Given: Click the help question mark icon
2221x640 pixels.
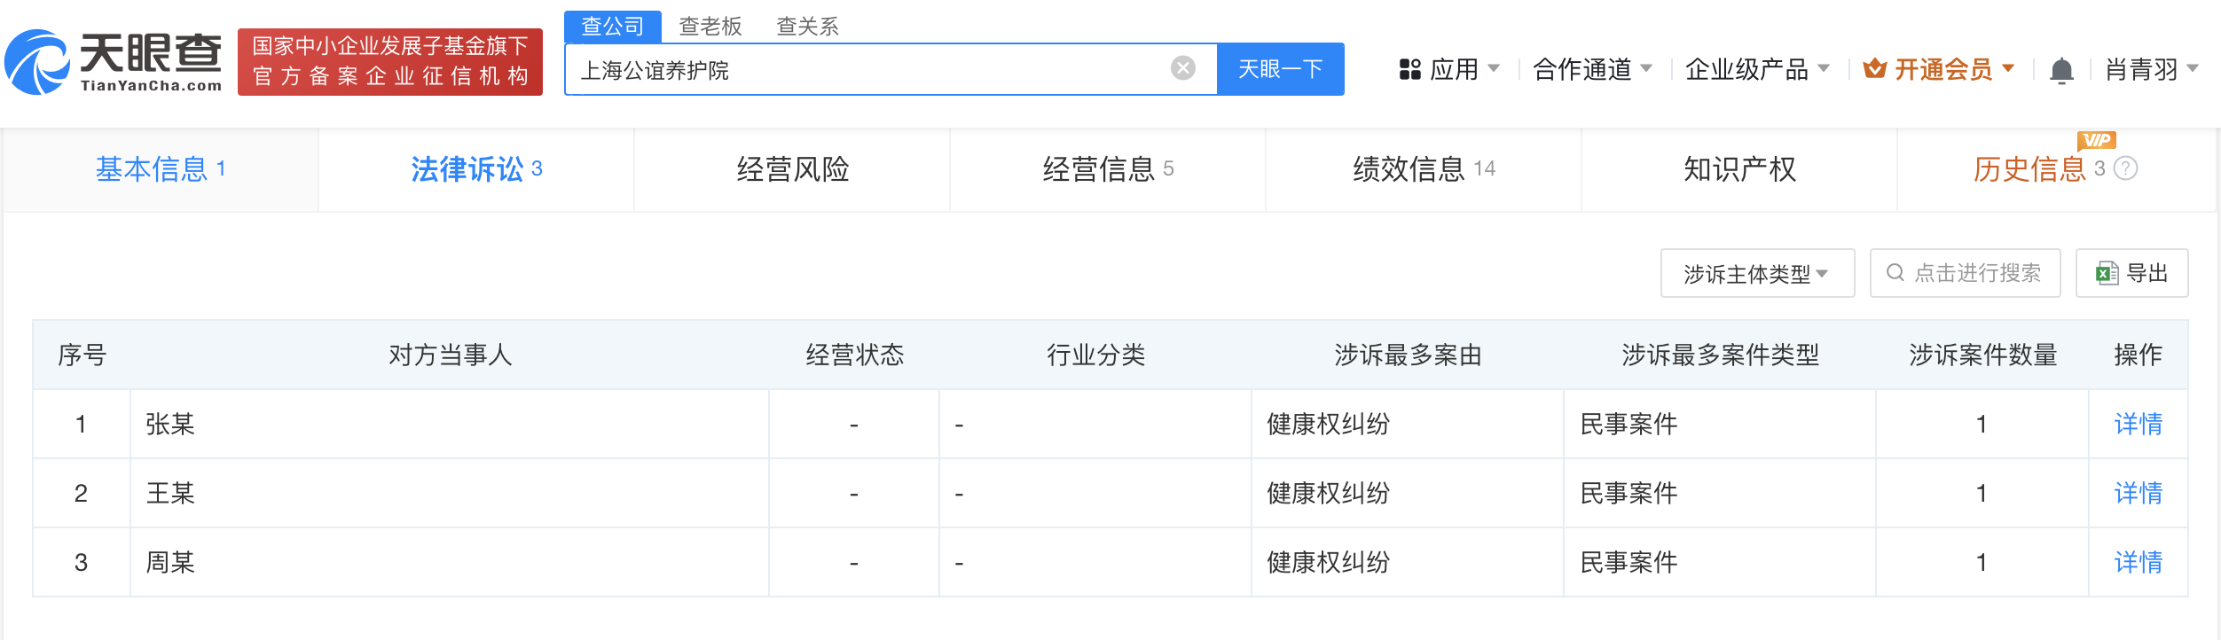Looking at the screenshot, I should [x=2126, y=168].
